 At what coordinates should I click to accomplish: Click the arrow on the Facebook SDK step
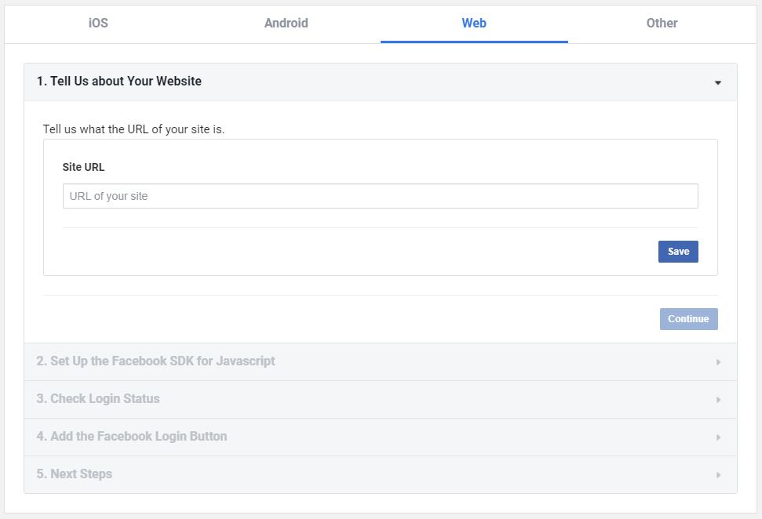click(718, 362)
